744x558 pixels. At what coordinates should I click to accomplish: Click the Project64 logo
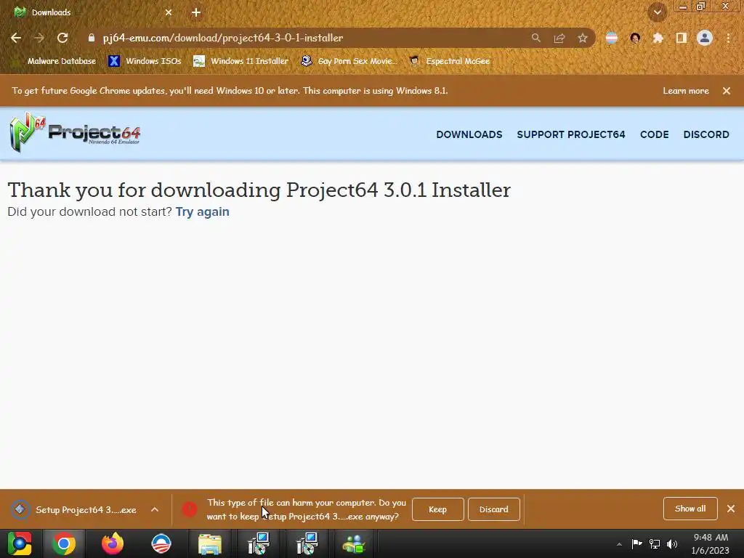point(75,132)
